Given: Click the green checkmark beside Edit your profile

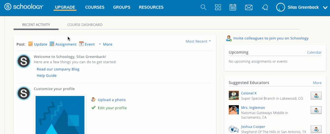Looking at the screenshot, I should click(x=93, y=108).
